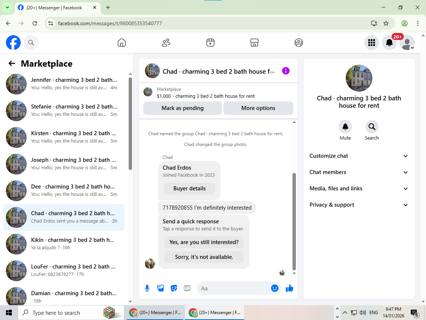Open Chrome three-dot menu

click(418, 23)
